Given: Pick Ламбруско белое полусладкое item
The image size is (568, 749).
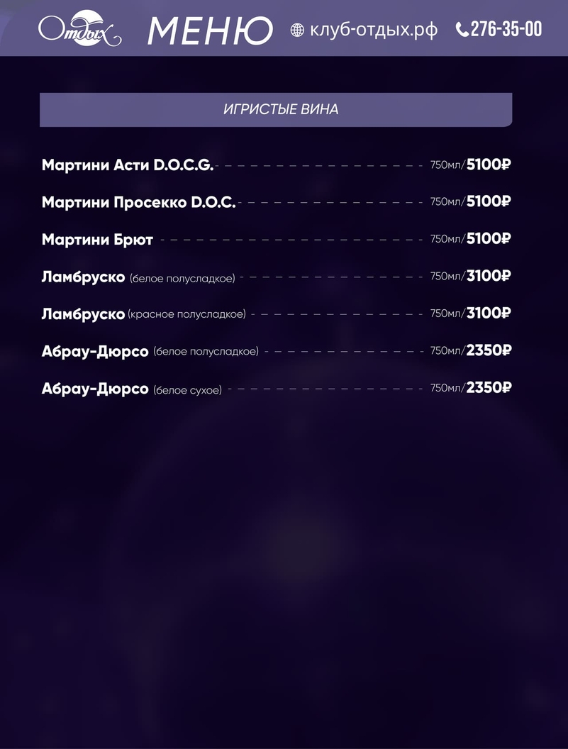Looking at the screenshot, I should pyautogui.click(x=138, y=277).
